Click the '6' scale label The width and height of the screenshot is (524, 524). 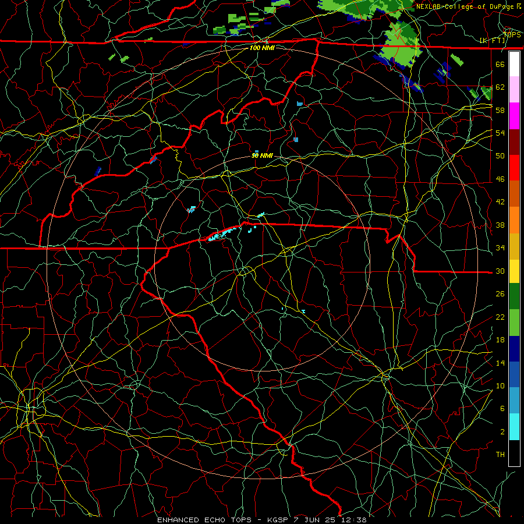[502, 409]
